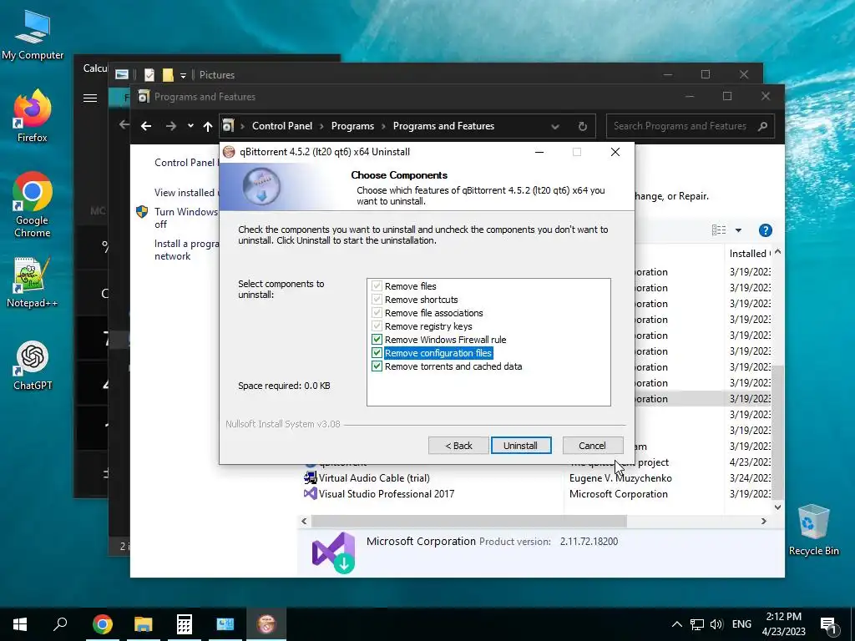Image resolution: width=855 pixels, height=641 pixels.
Task: Open Notepad++ desktop shortcut
Action: (x=33, y=282)
